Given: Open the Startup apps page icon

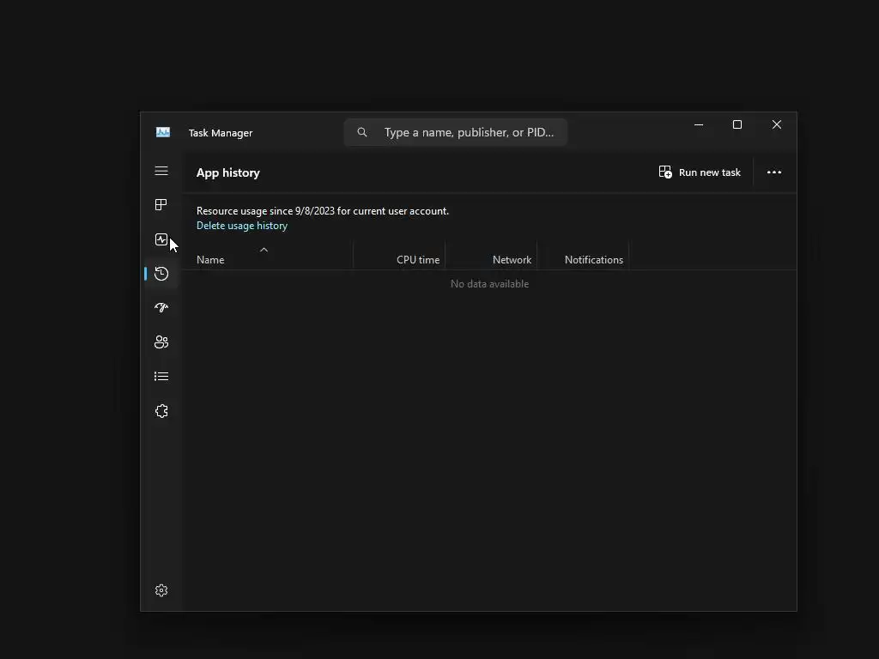Looking at the screenshot, I should [161, 308].
